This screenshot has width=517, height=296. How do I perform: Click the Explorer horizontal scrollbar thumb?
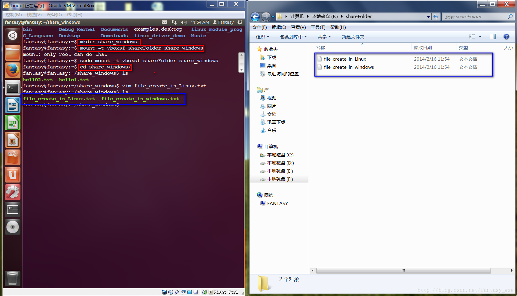click(403, 270)
